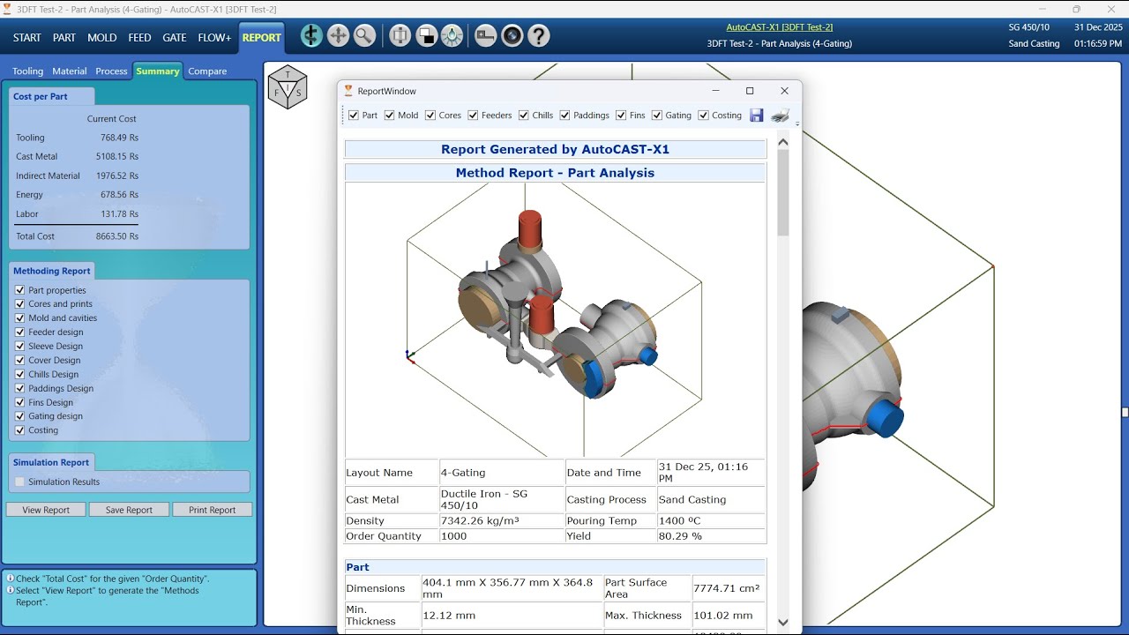Toggle the Feeders checkbox in ReportWindow
The image size is (1129, 635).
(473, 116)
